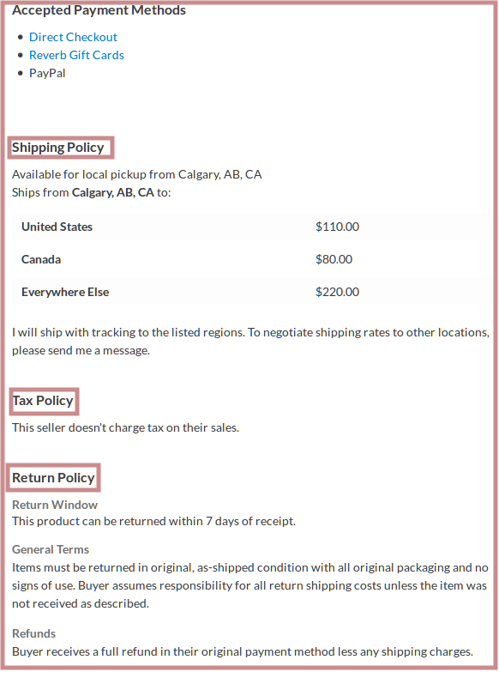This screenshot has height=684, width=499.
Task: Click the bold Calgary, AB, CA text
Action: [x=113, y=192]
